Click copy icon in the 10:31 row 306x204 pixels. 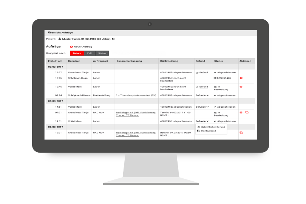(x=241, y=133)
